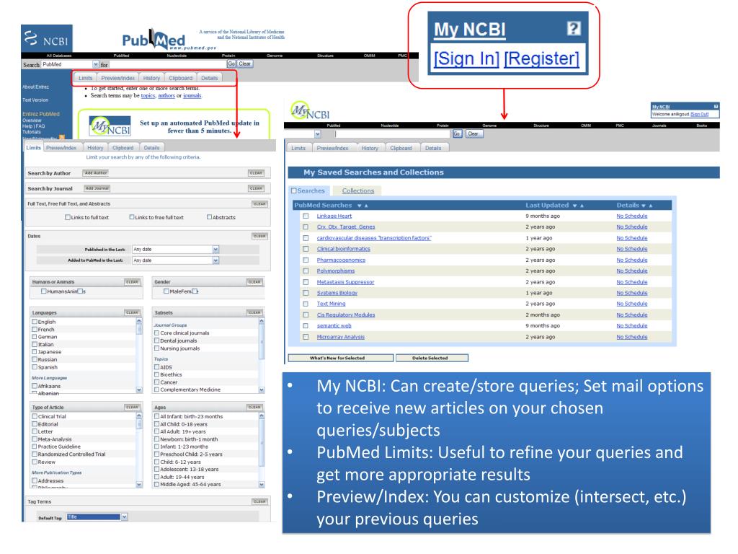This screenshot has width=738, height=554.
Task: Check the Meta-Analysis article type
Action: [35, 439]
